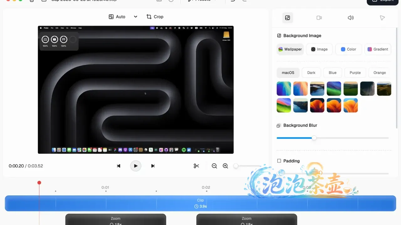Click the Padding label
401x225 pixels.
click(291, 161)
